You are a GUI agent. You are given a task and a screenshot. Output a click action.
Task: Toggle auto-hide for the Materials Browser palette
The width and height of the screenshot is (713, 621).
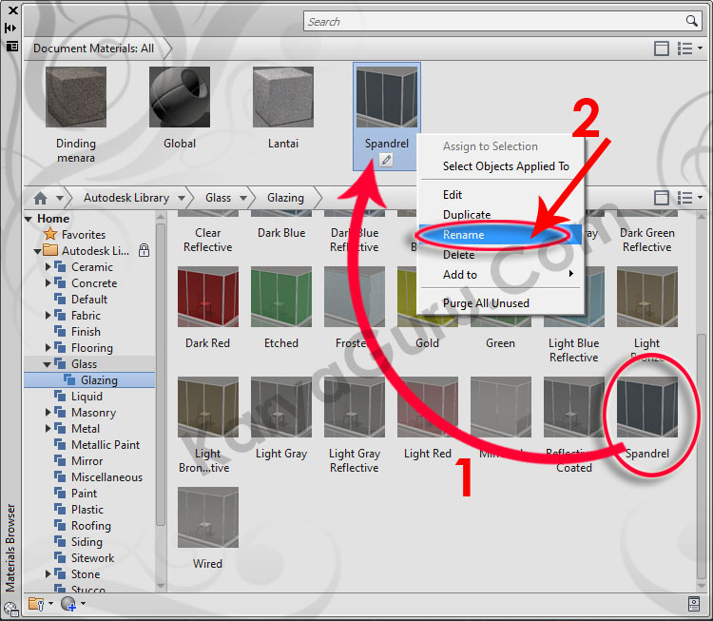click(11, 29)
